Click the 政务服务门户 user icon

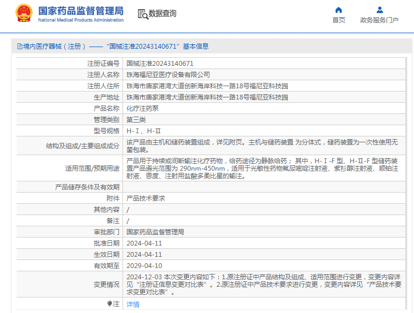[x=379, y=10]
